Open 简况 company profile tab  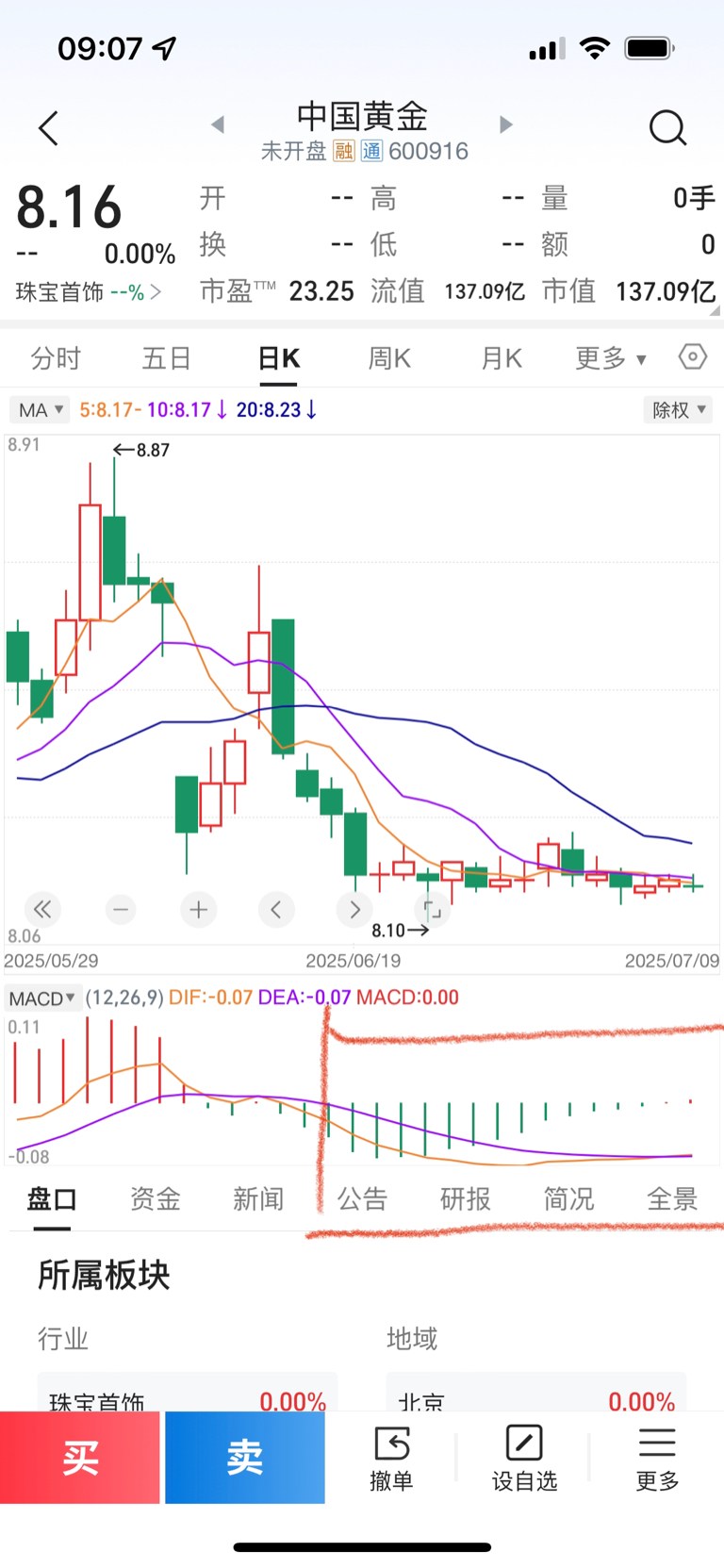(568, 1199)
